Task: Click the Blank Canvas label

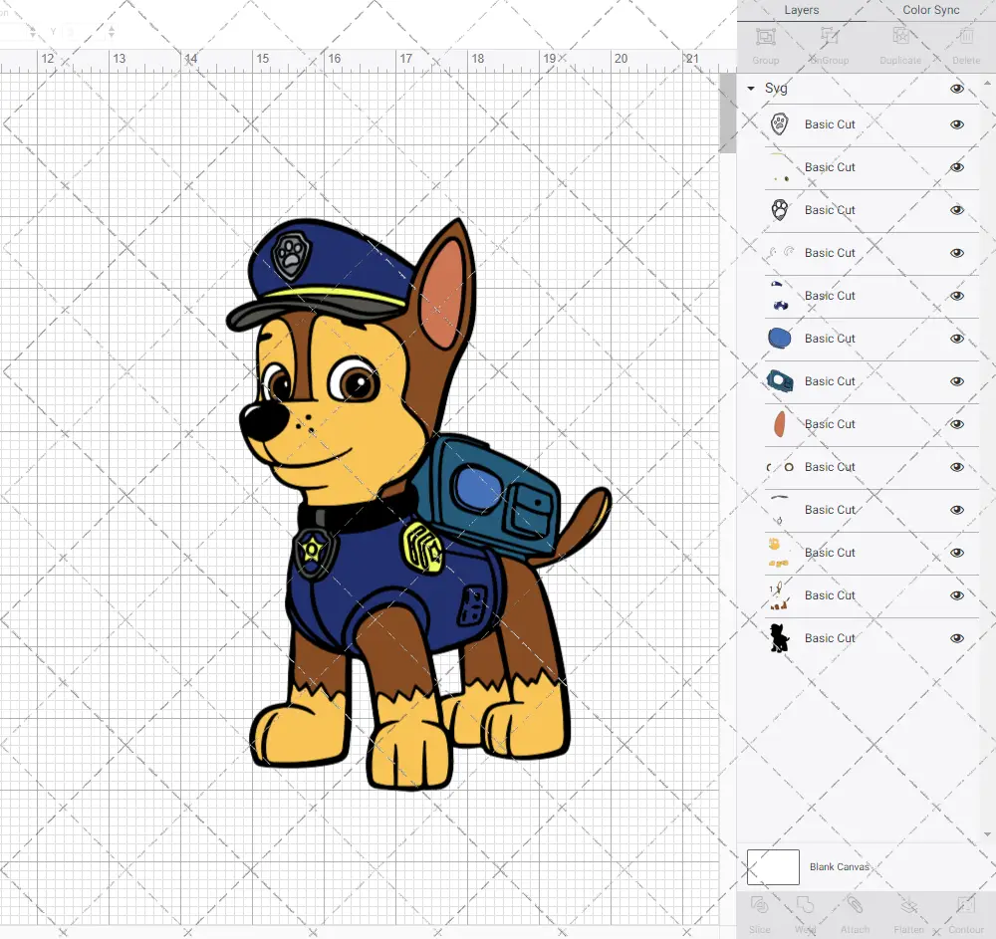Action: tap(839, 866)
